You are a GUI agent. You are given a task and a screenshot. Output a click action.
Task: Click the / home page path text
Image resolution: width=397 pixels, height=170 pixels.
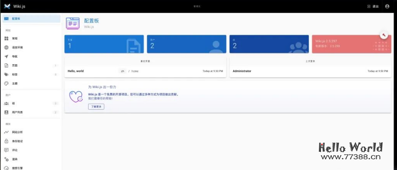point(134,71)
